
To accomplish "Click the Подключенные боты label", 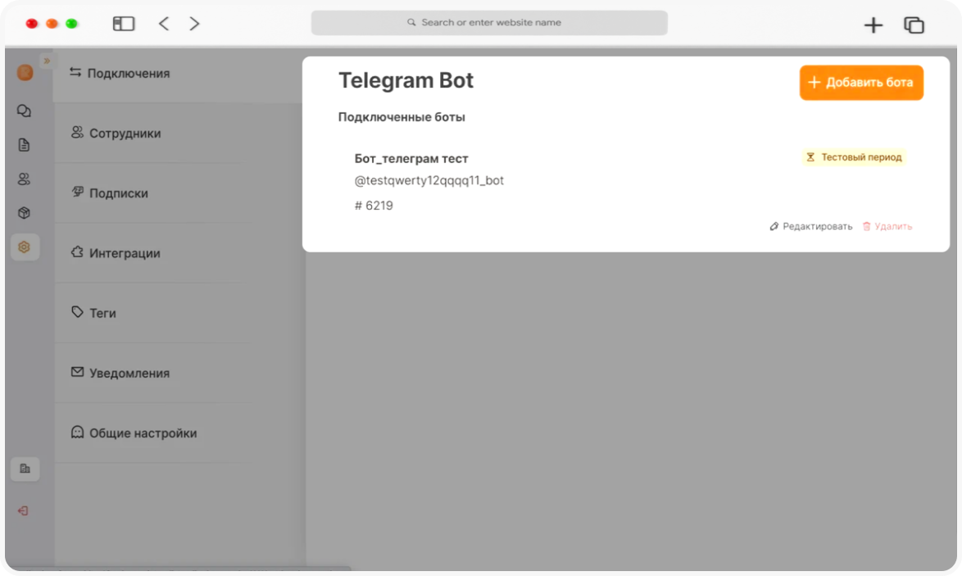I will coord(402,117).
